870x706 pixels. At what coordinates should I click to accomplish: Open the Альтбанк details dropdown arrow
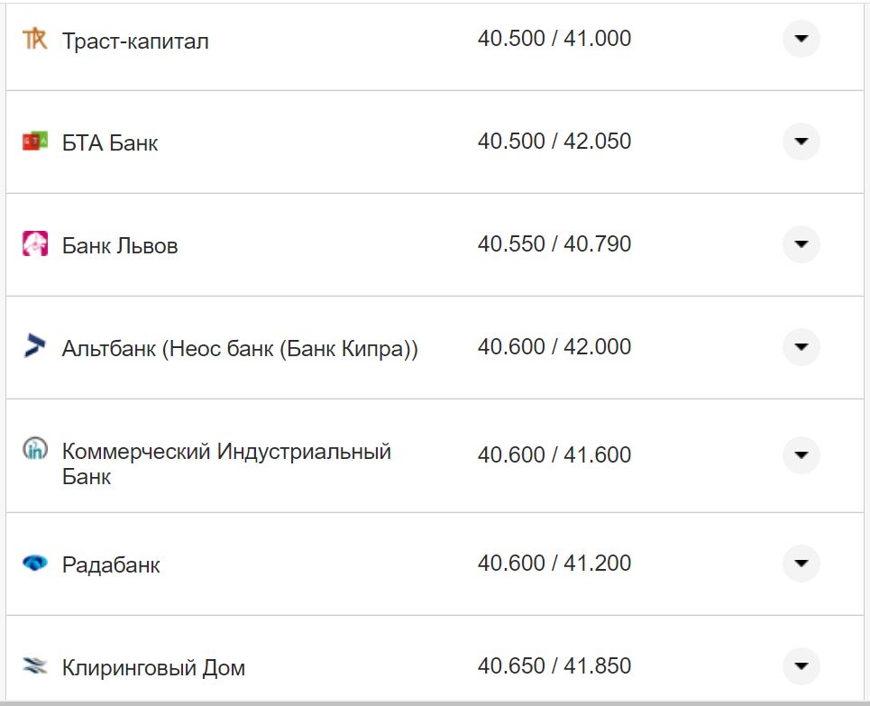tap(801, 346)
